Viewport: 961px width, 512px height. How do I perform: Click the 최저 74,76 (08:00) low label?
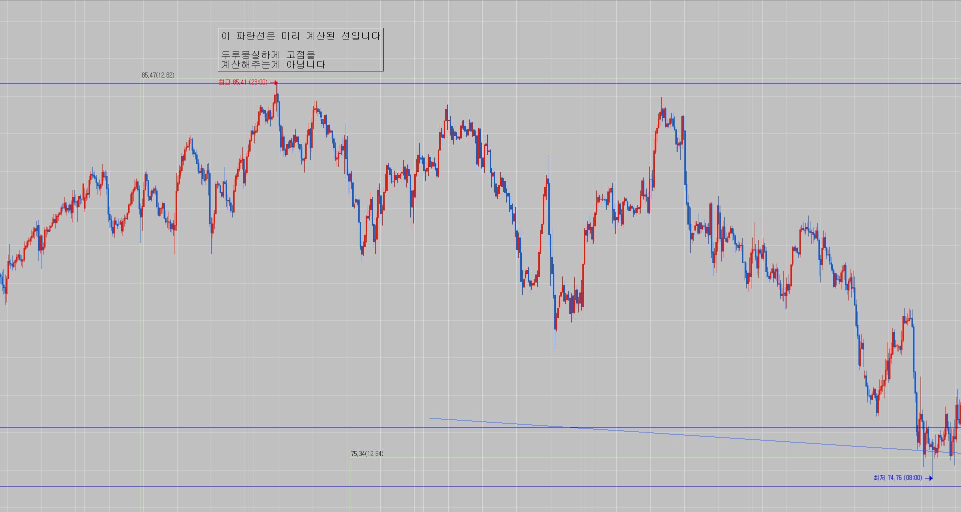pyautogui.click(x=897, y=478)
